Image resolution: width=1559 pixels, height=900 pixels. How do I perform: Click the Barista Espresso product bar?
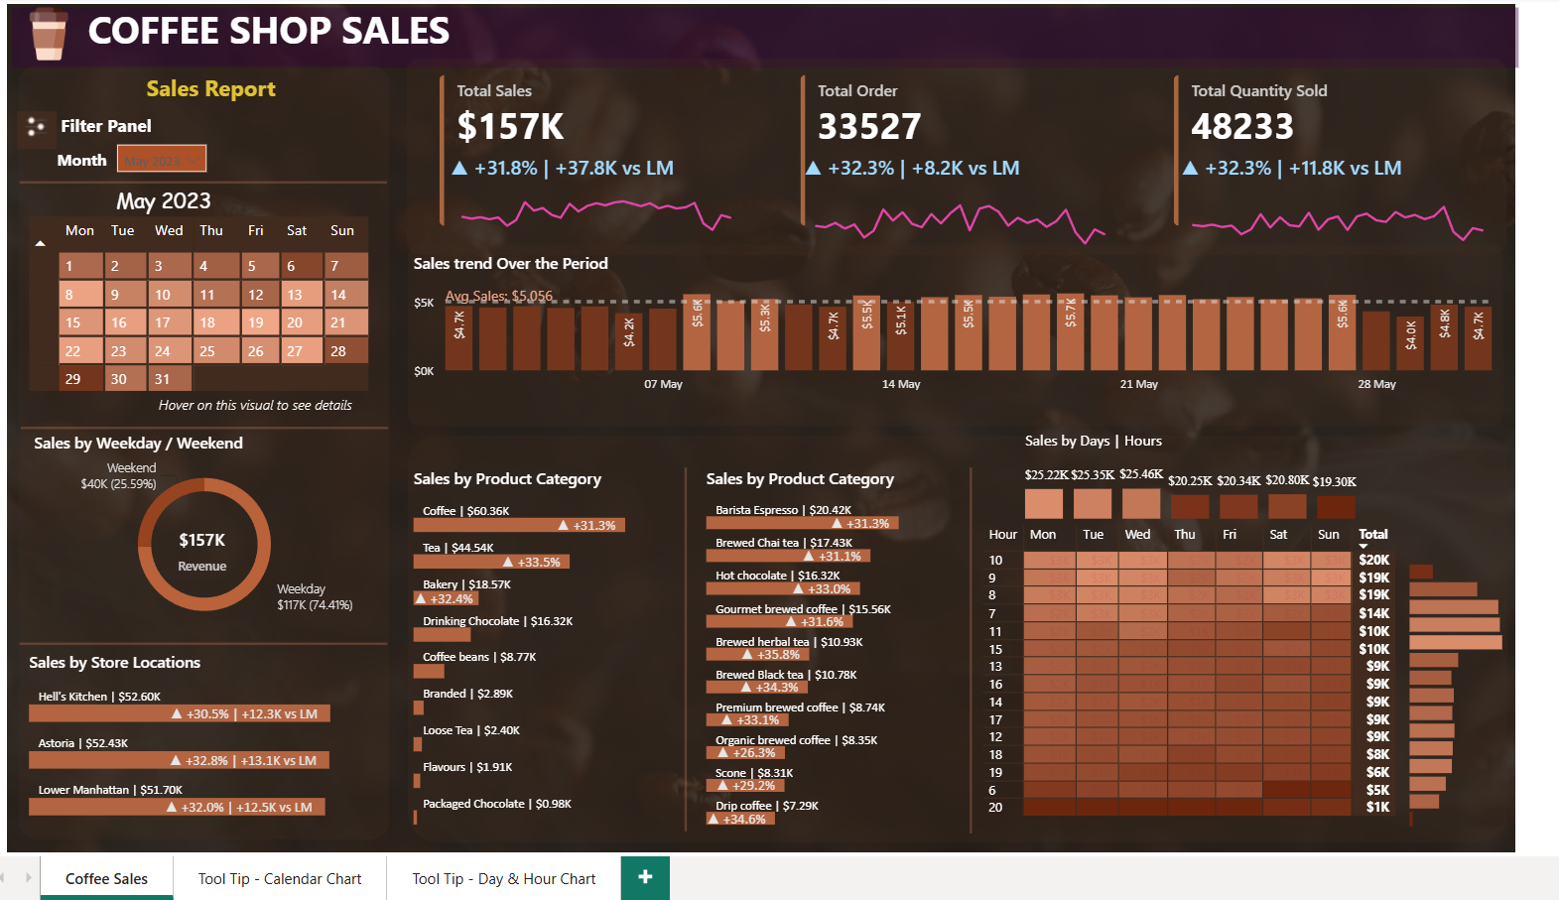[802, 523]
